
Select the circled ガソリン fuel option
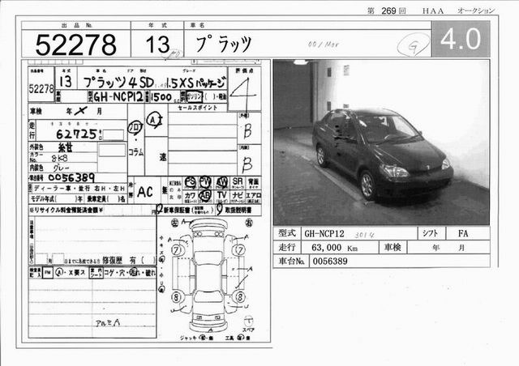coord(195,96)
